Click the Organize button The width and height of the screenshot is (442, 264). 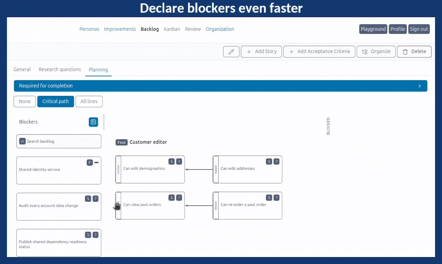click(376, 52)
